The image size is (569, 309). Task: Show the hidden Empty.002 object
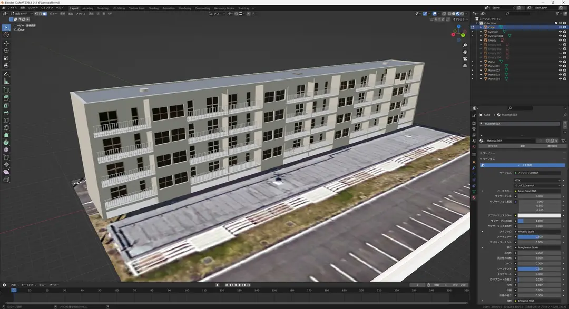(560, 49)
